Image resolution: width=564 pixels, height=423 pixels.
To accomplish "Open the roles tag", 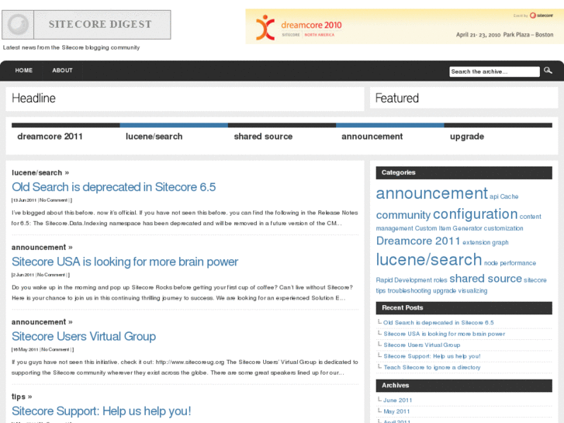I will 441,280.
